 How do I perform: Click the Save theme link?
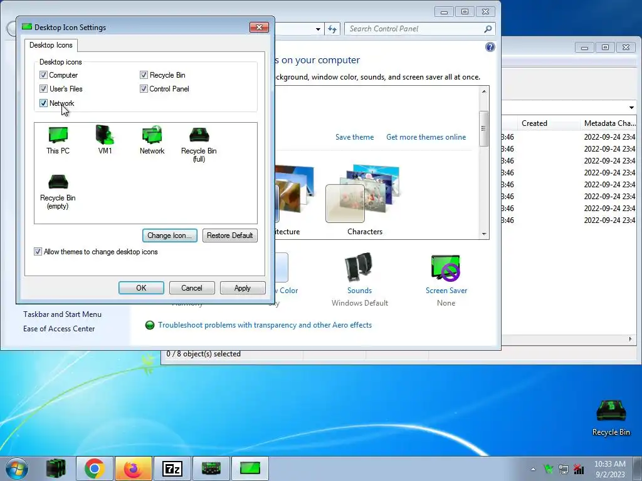point(355,137)
